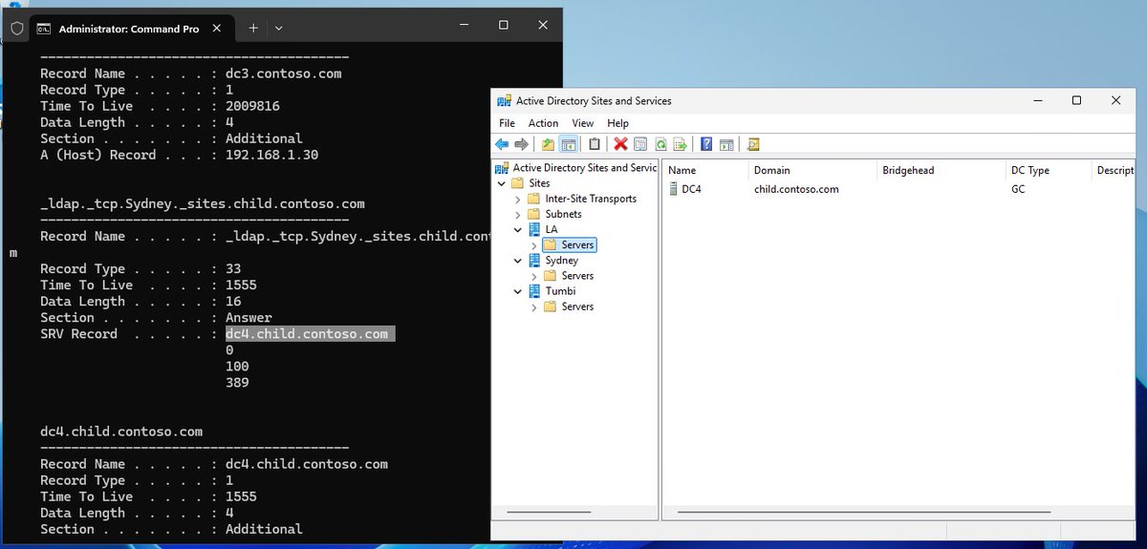Open Properties via toolbar icon
Image resolution: width=1147 pixels, height=549 pixels.
(640, 144)
